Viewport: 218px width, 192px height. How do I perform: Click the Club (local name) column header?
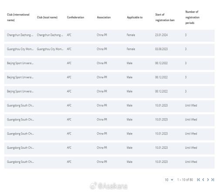click(x=47, y=17)
